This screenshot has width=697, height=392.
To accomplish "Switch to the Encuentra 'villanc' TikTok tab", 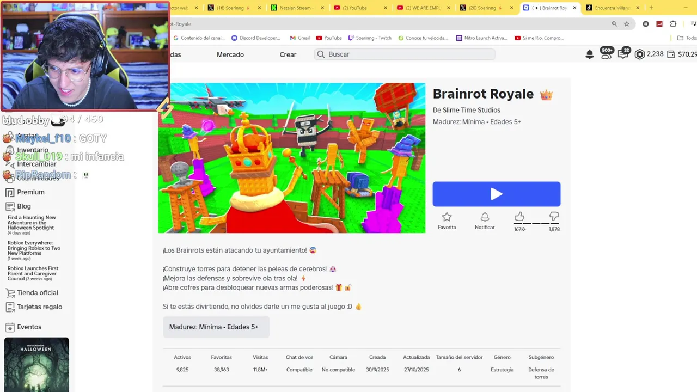I will pos(612,8).
